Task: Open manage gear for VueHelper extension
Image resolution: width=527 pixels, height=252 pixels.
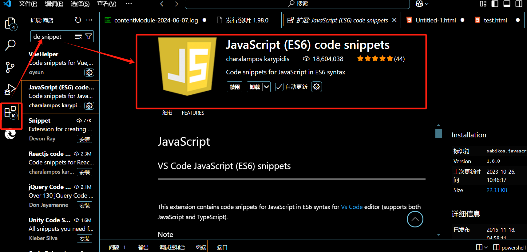Action: click(x=89, y=73)
